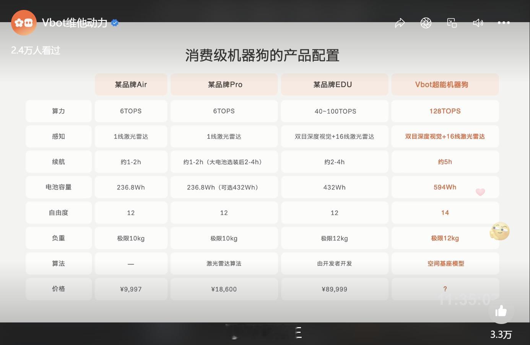Image resolution: width=530 pixels, height=345 pixels.
Task: Mute the video using the speaker icon
Action: pos(478,23)
